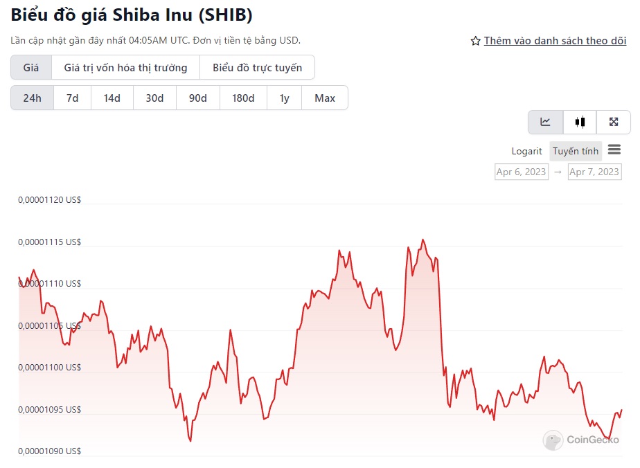Open chart hamburger menu icon
Viewport: 640px width, 468px height.
click(x=614, y=150)
